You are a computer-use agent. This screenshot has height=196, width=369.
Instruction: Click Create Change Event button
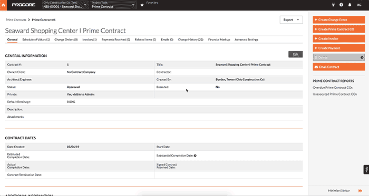[339, 19]
